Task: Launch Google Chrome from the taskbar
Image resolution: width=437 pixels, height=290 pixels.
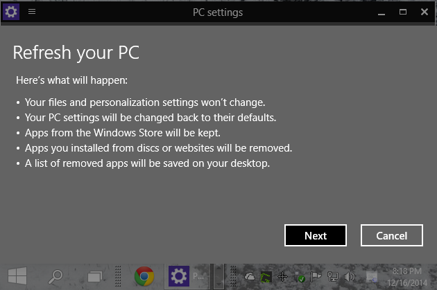Action: pos(144,276)
